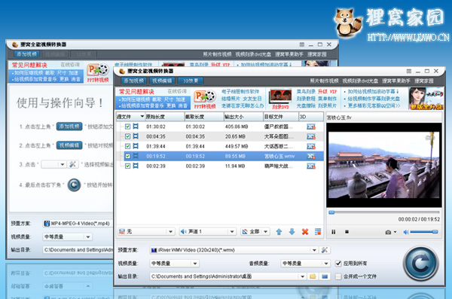Click the 添加视频 button in the usage guide
The image size is (452, 299).
tap(69, 127)
